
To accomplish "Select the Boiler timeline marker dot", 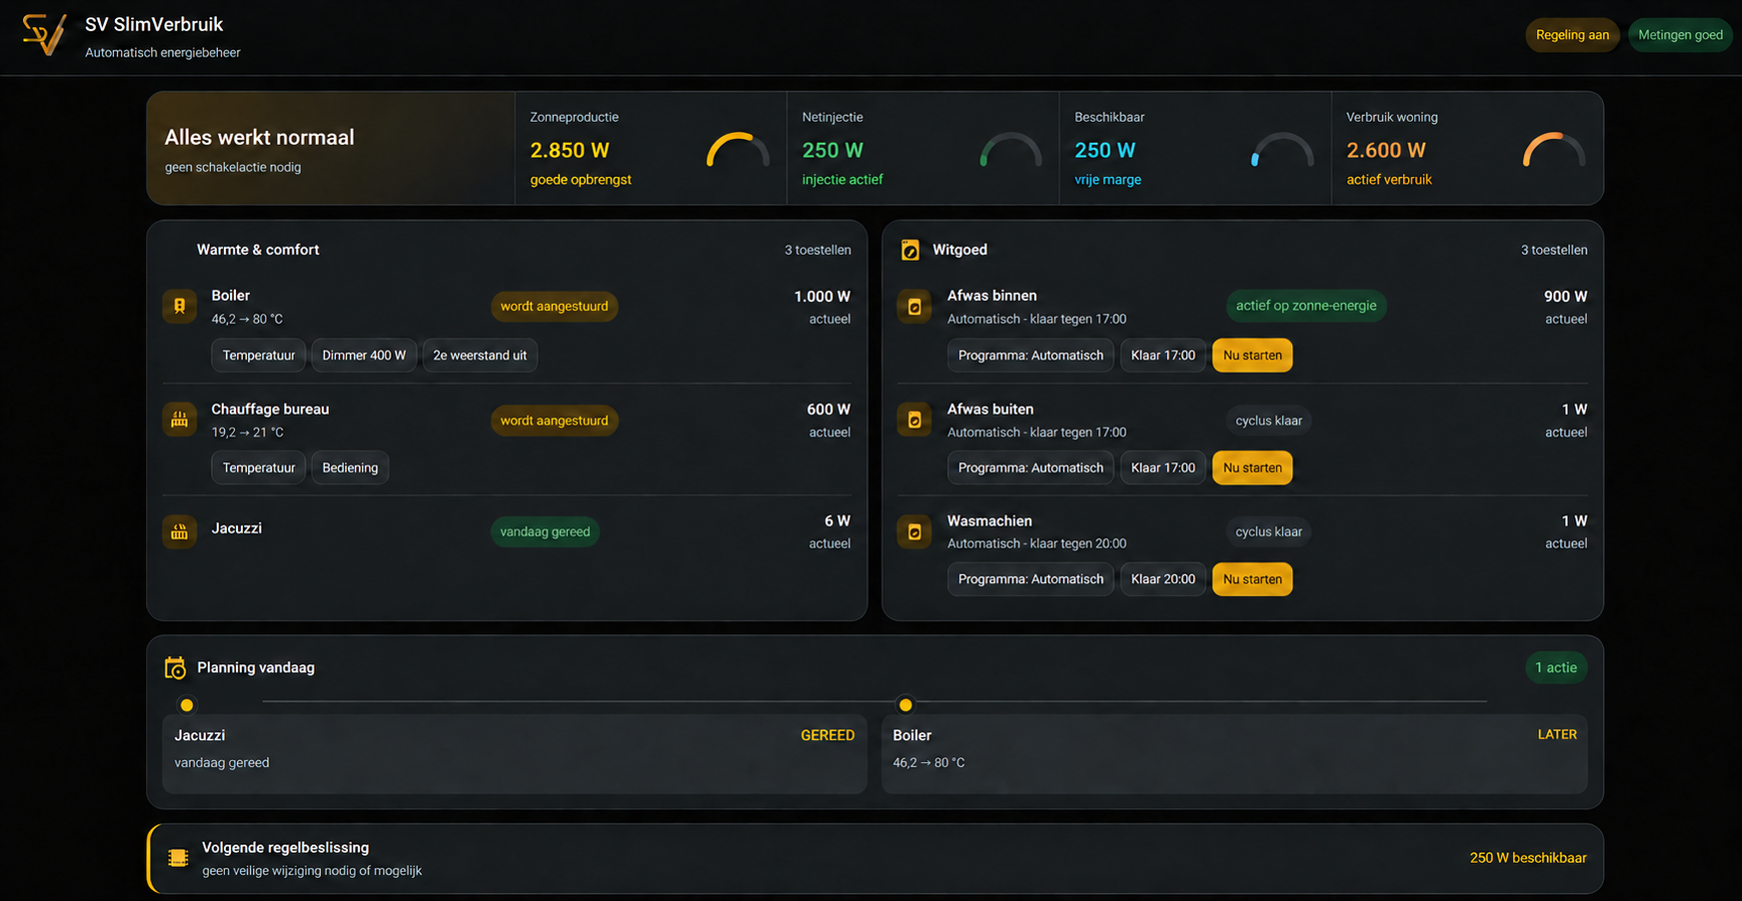I will 905,705.
